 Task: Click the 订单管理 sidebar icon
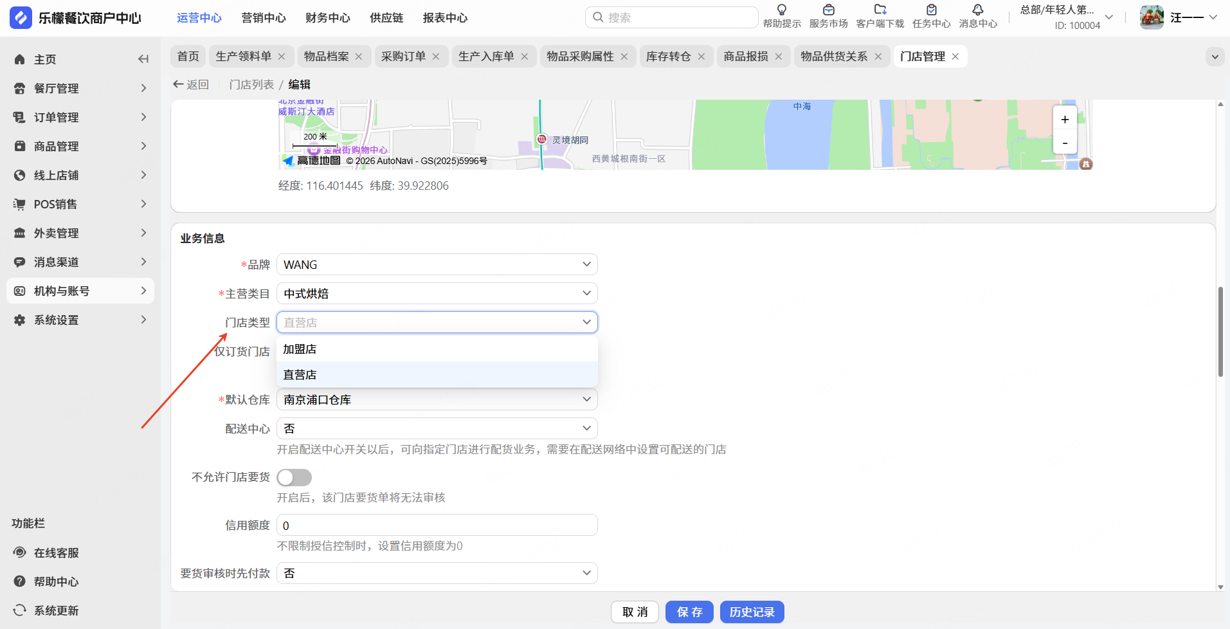point(20,117)
